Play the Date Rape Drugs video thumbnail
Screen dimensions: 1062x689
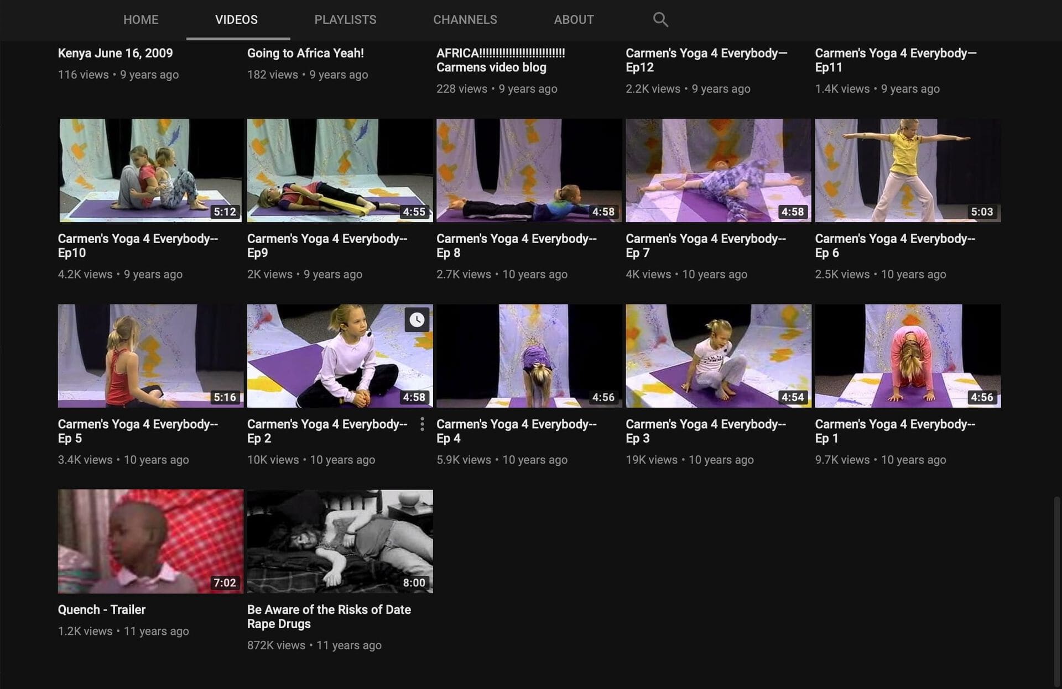340,541
